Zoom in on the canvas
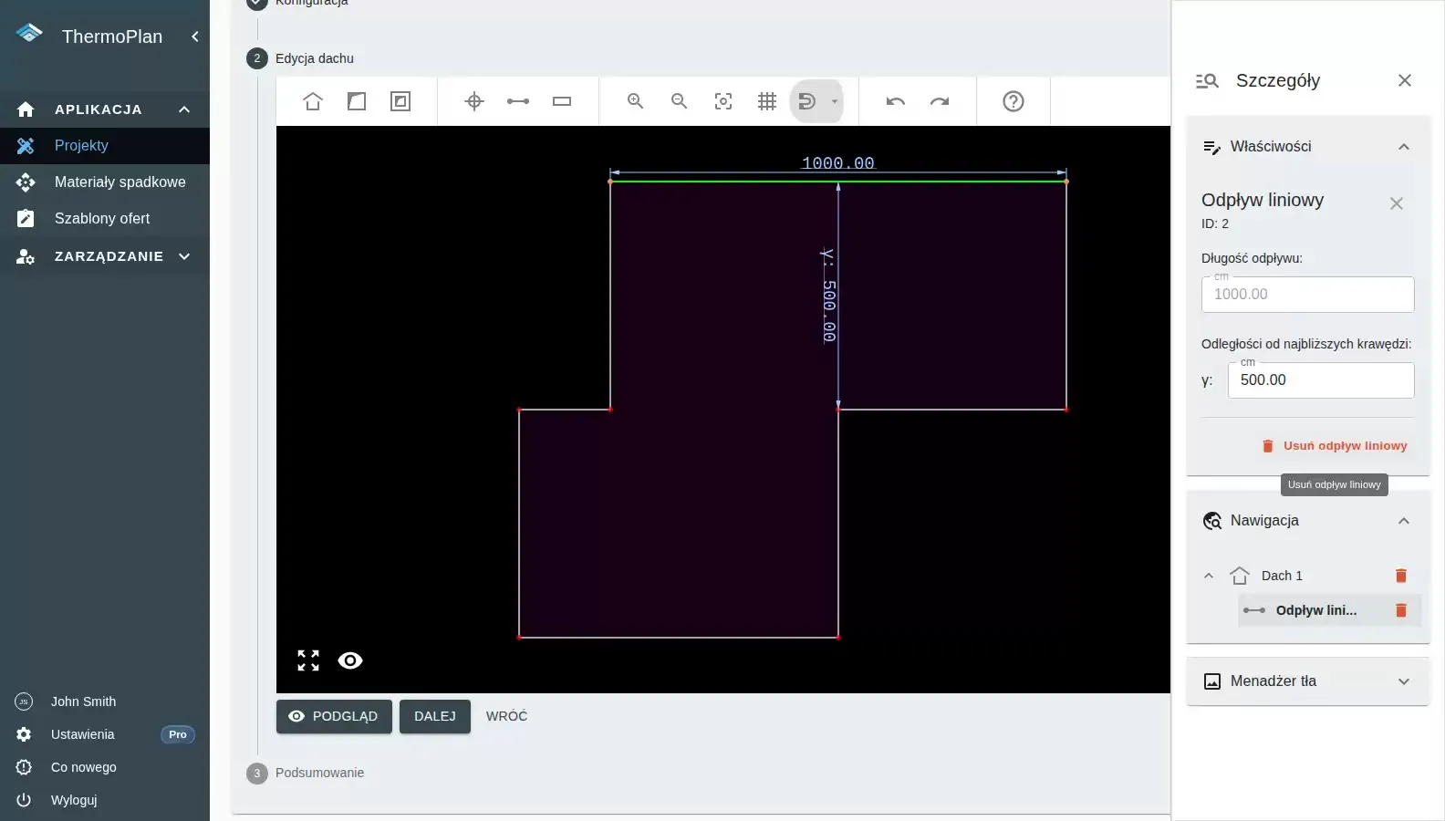 tap(636, 101)
